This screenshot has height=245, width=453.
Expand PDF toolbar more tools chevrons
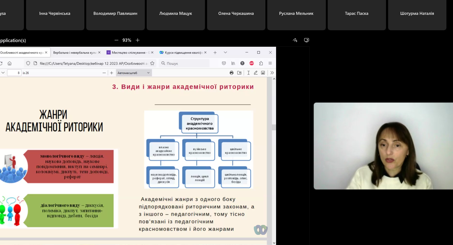tap(272, 73)
